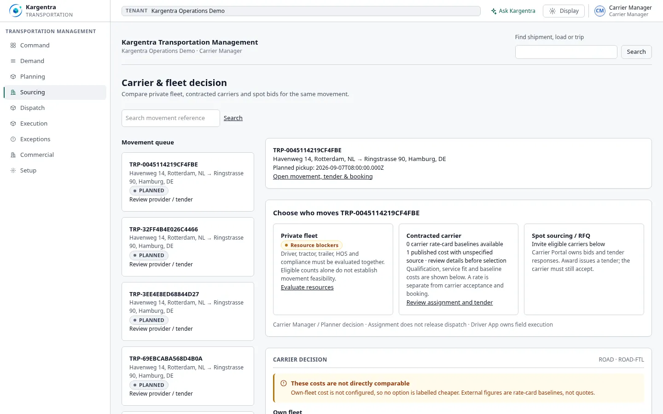Click the Demand sidebar icon

pyautogui.click(x=13, y=61)
